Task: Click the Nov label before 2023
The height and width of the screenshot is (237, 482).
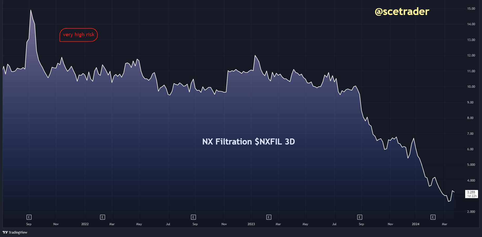Action: (224, 224)
